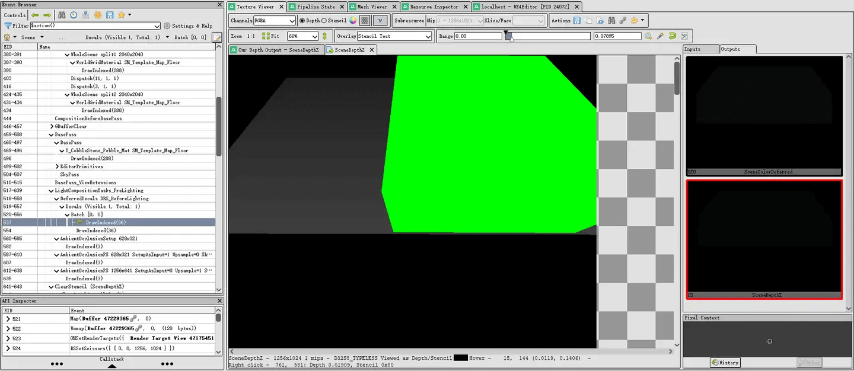Image resolution: width=854 pixels, height=371 pixels.
Task: Click the resource link icon in Actions
Action: (x=623, y=20)
